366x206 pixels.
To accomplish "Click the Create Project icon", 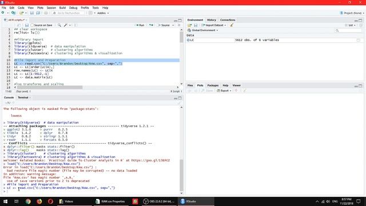I will pyautogui.click(x=13, y=13).
